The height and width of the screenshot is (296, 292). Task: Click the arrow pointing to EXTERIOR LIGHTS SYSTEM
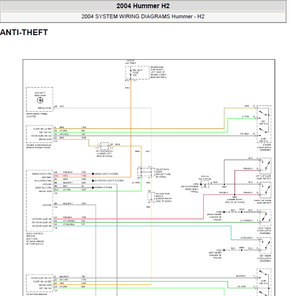tap(93, 180)
